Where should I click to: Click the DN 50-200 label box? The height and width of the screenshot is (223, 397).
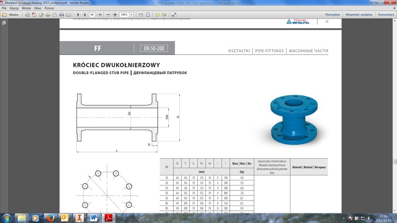pyautogui.click(x=154, y=48)
